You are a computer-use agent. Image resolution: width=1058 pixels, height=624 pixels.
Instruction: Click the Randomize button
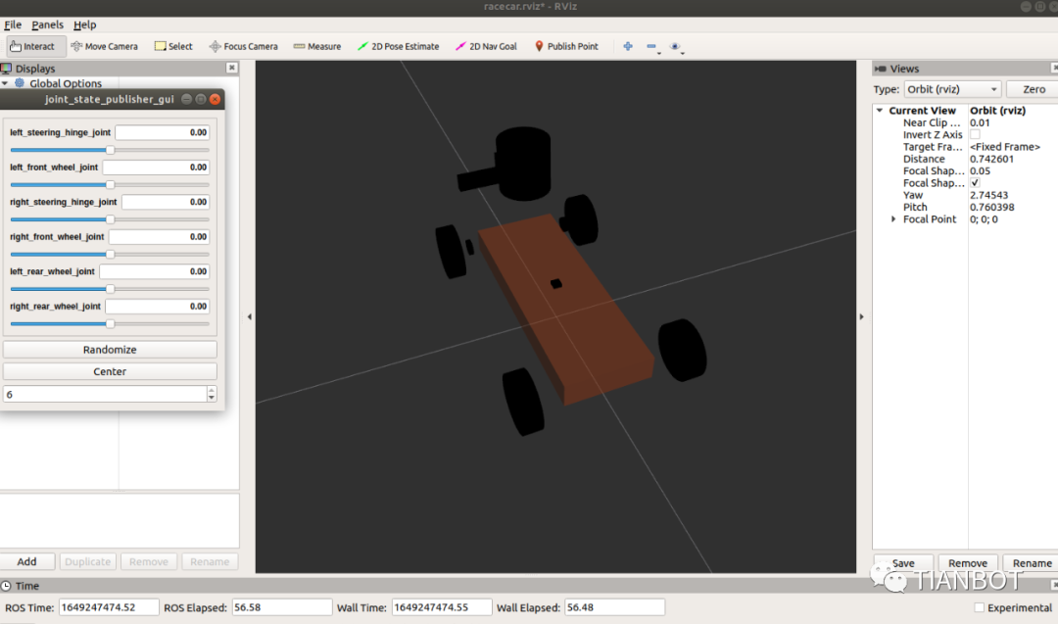110,350
